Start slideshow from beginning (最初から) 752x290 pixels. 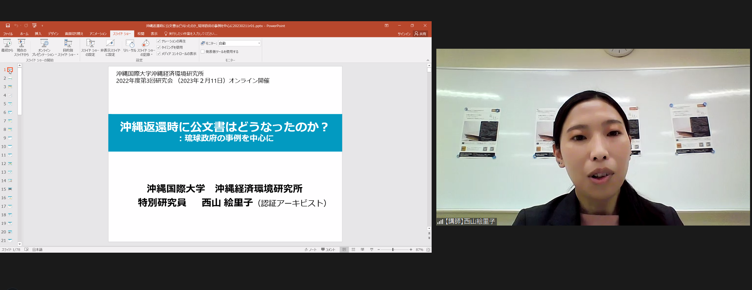[x=7, y=46]
